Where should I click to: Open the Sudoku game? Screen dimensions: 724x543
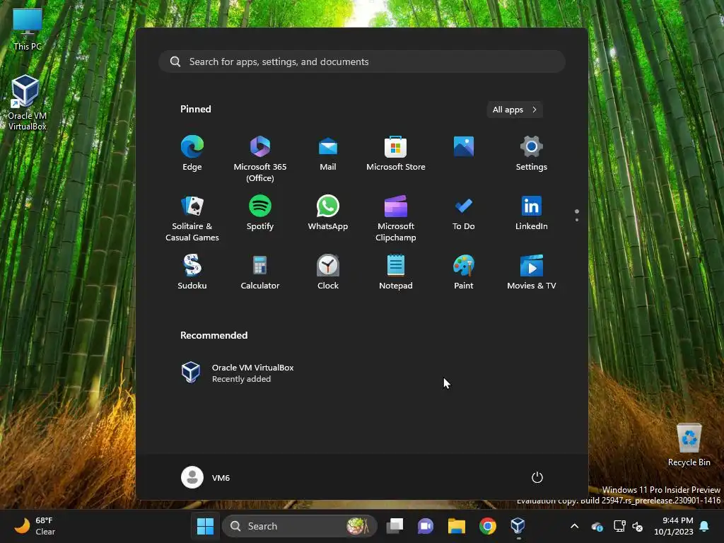[x=192, y=272]
